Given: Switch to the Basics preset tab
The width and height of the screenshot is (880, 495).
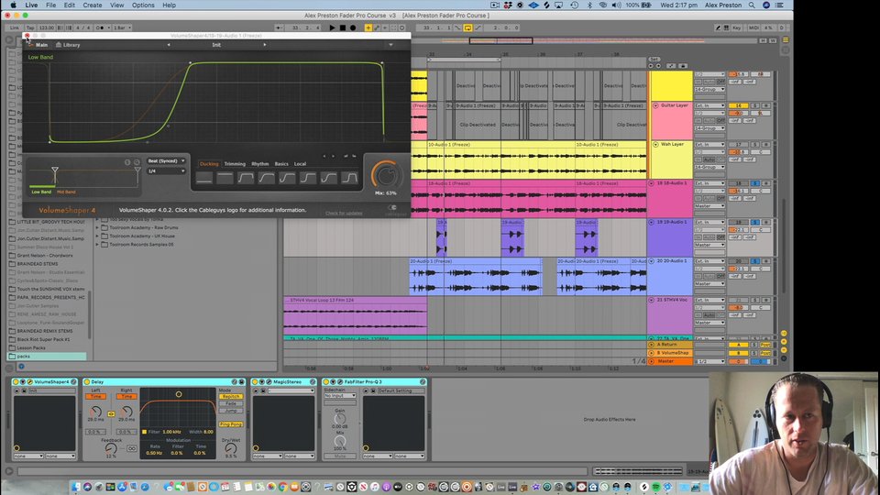Looking at the screenshot, I should [x=281, y=164].
